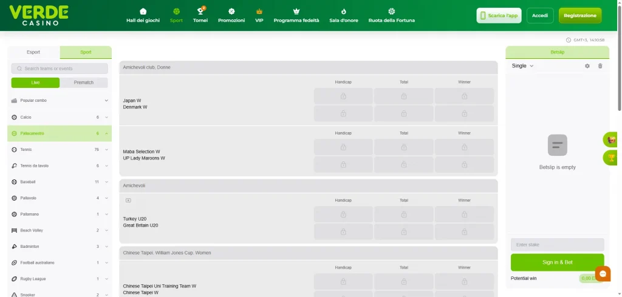Open the live chat support bubble
The image size is (622, 297).
[603, 274]
